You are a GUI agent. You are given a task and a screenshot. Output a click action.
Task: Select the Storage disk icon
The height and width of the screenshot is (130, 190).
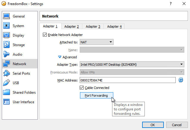7,45
